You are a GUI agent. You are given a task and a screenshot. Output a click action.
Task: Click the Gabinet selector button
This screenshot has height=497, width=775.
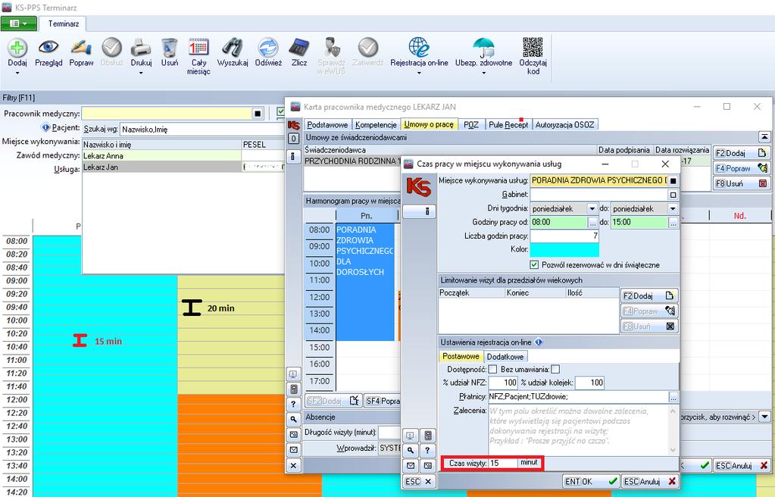[x=673, y=195]
